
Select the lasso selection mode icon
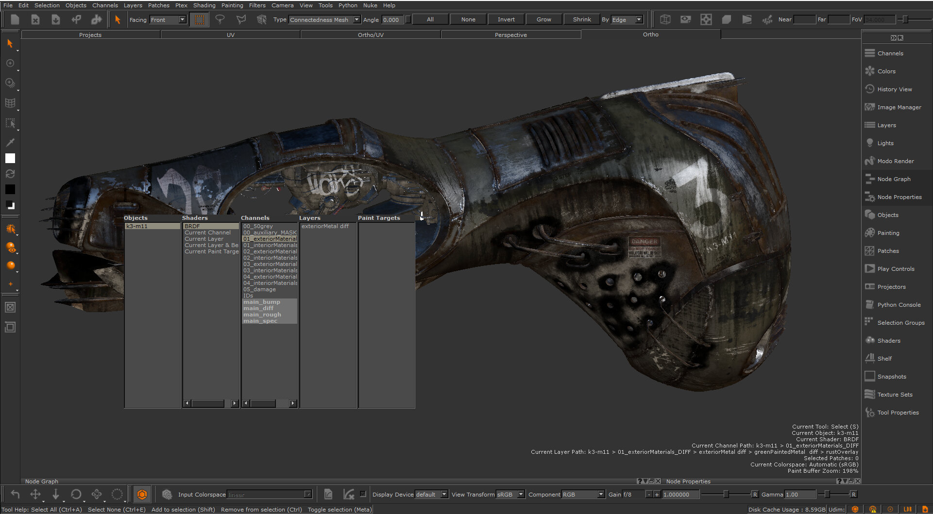click(x=220, y=19)
